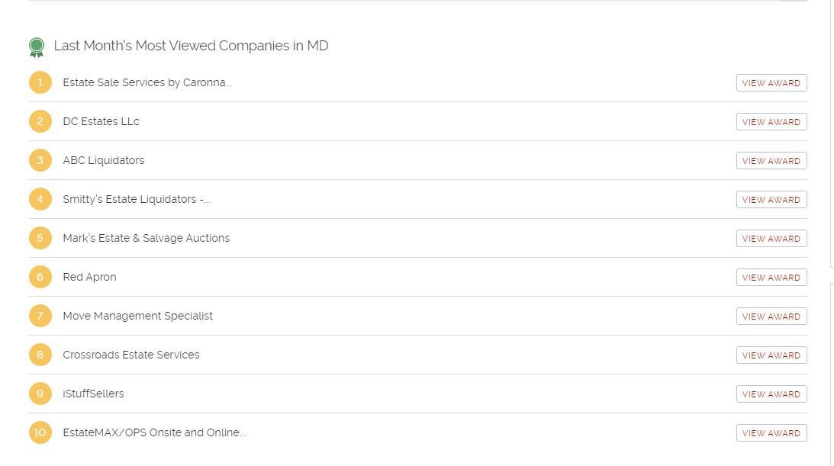834x466 pixels.
Task: View award for Crossroads Estate Services
Action: [771, 355]
